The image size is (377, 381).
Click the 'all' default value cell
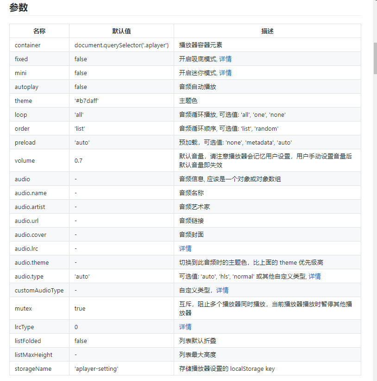(121, 114)
